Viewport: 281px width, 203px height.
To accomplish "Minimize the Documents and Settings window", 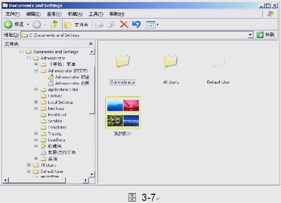I will (x=262, y=5).
